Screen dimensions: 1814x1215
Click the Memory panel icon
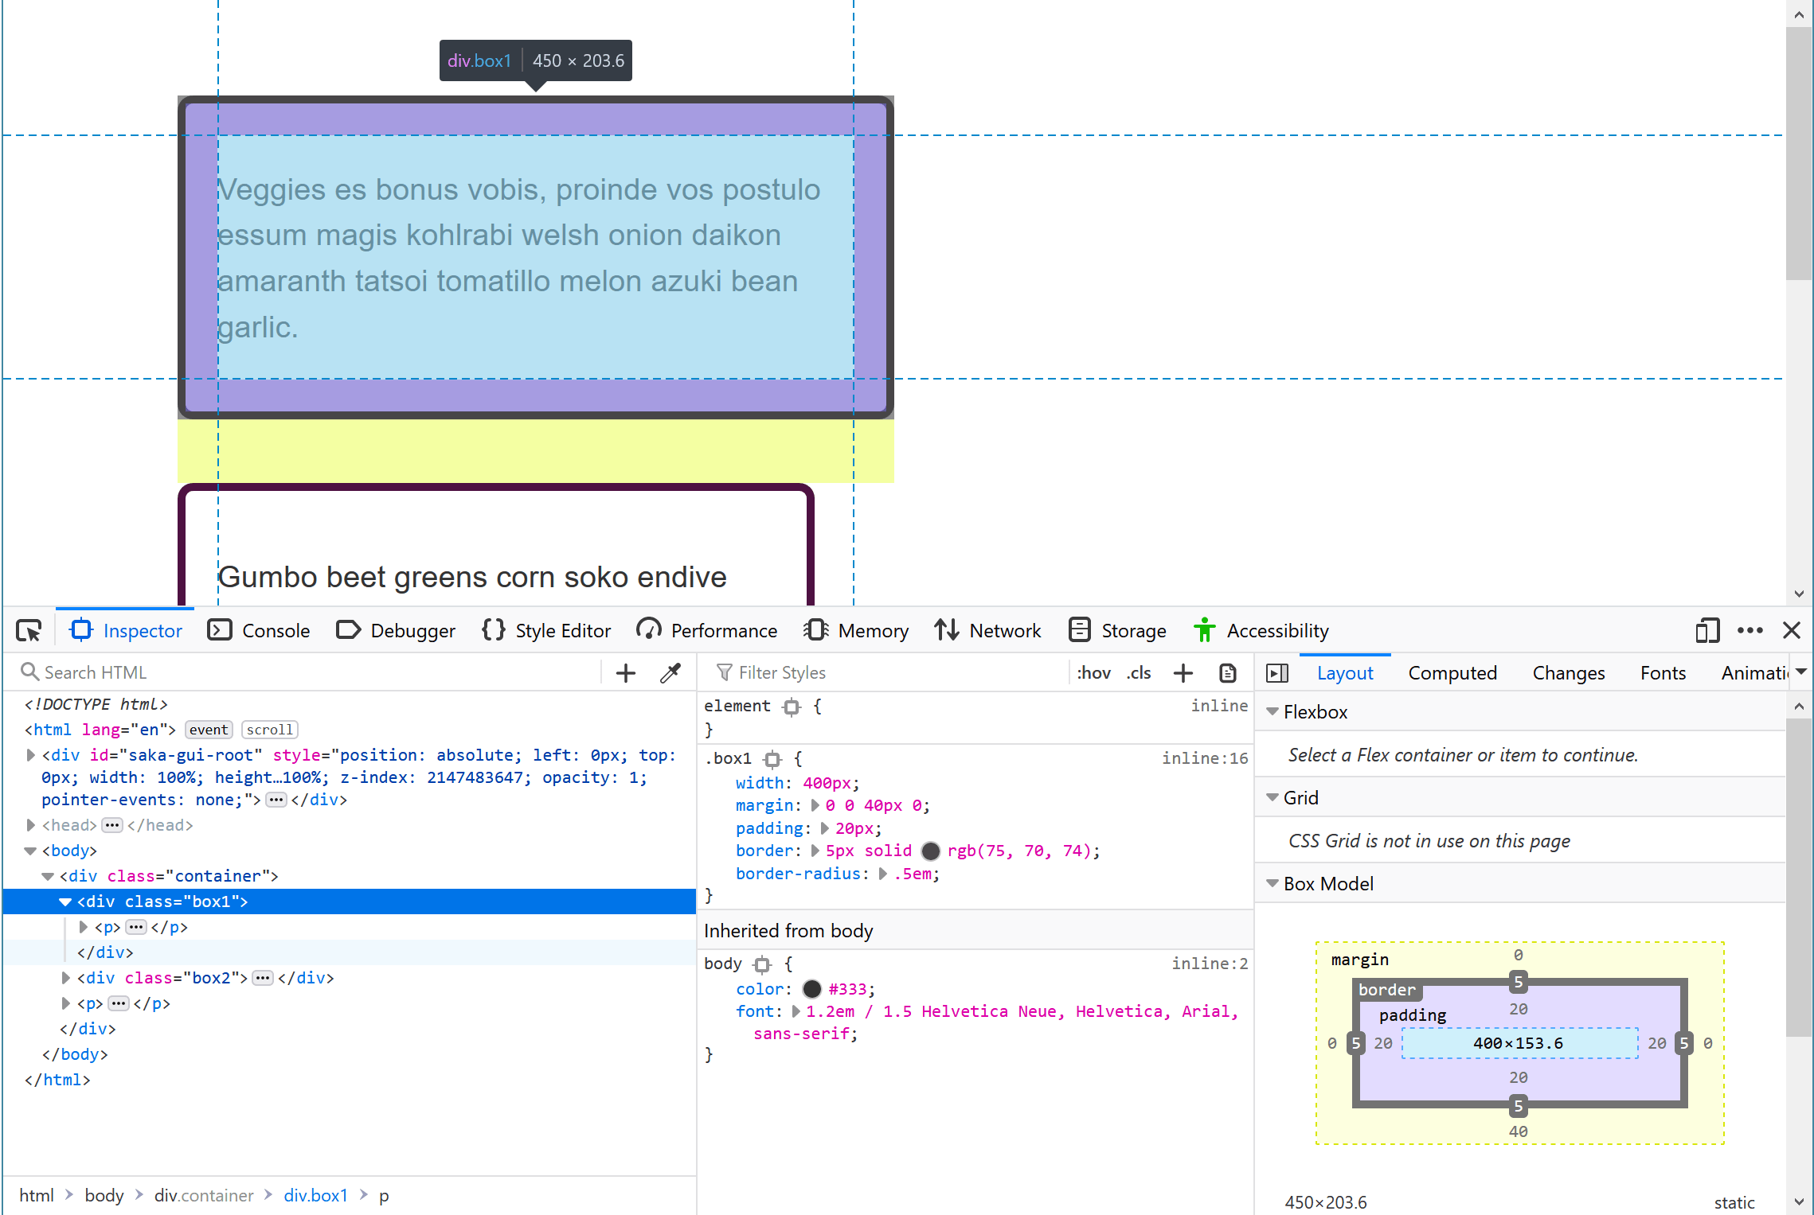(815, 629)
